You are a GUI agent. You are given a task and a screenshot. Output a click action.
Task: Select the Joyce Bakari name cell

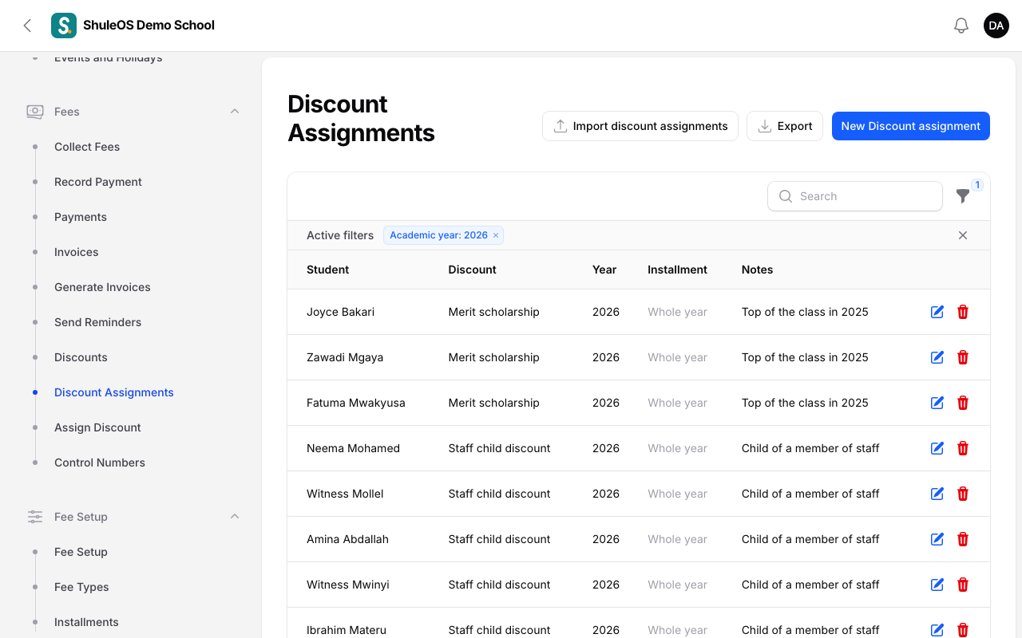pos(340,312)
